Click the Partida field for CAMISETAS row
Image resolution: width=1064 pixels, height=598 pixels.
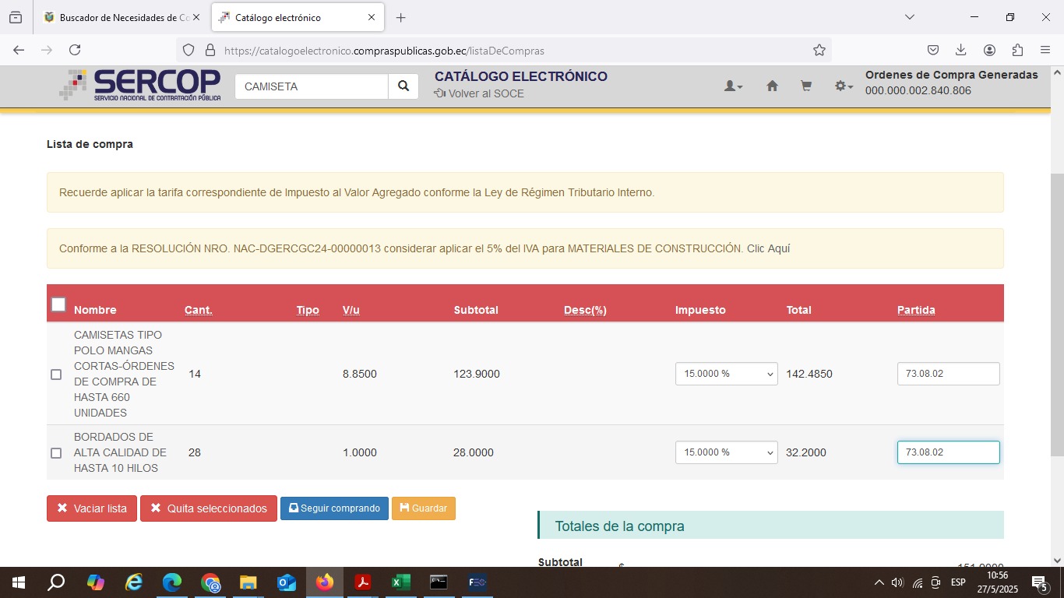click(x=948, y=374)
